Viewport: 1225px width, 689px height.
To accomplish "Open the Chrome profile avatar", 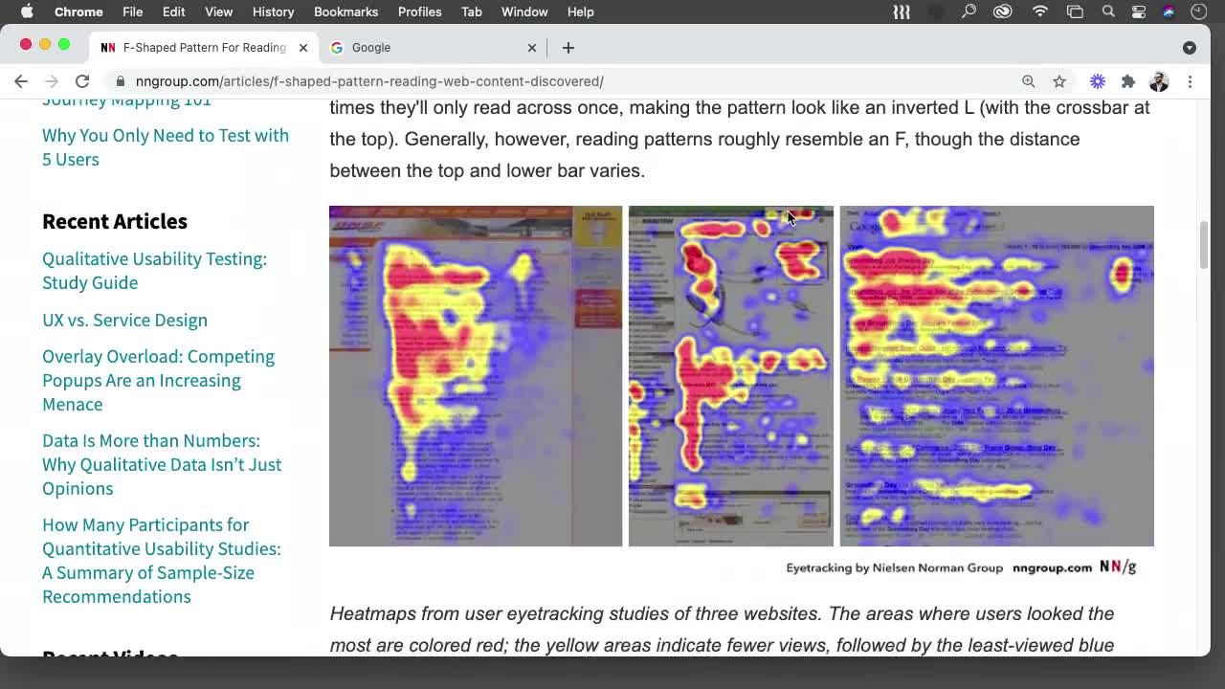I will pyautogui.click(x=1159, y=81).
